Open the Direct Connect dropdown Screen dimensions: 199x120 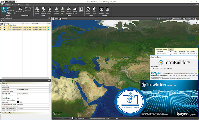[x=69, y=10]
